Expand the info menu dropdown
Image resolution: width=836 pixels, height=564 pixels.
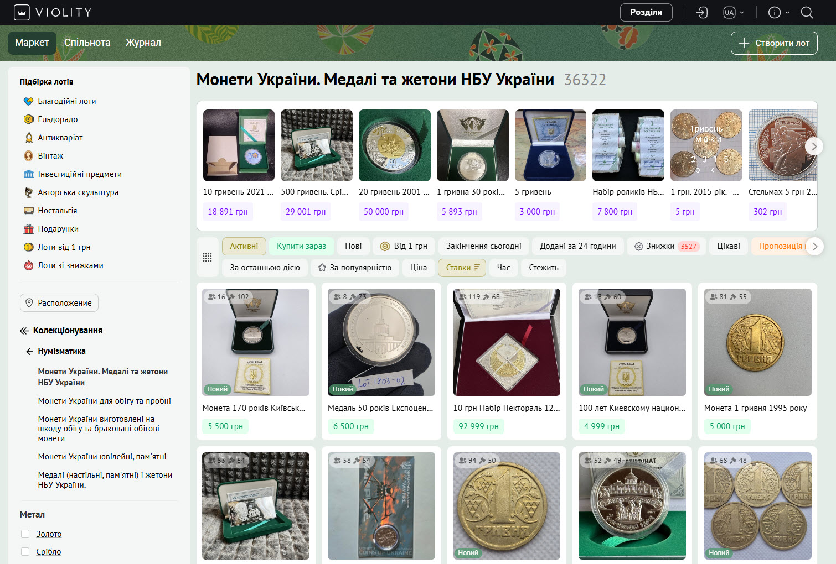779,12
